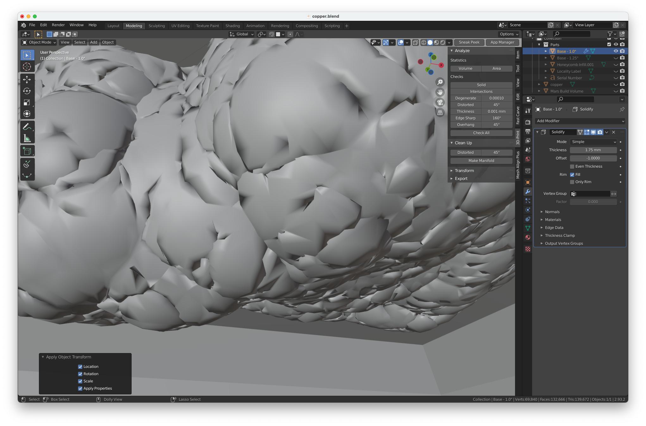This screenshot has width=646, height=426.
Task: Select the Add Cube tool
Action: [27, 151]
